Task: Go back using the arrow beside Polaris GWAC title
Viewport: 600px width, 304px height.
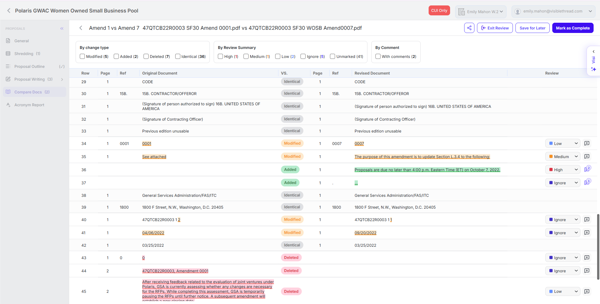Action: (9, 11)
